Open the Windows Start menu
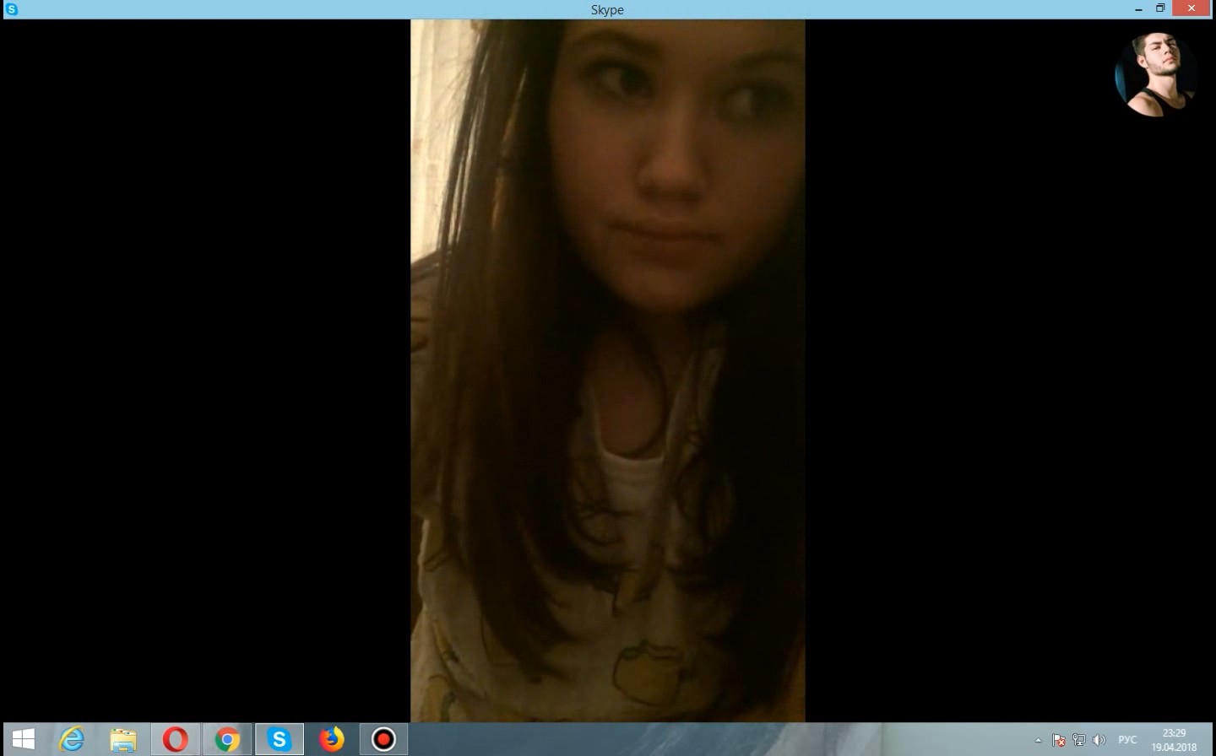 (24, 740)
